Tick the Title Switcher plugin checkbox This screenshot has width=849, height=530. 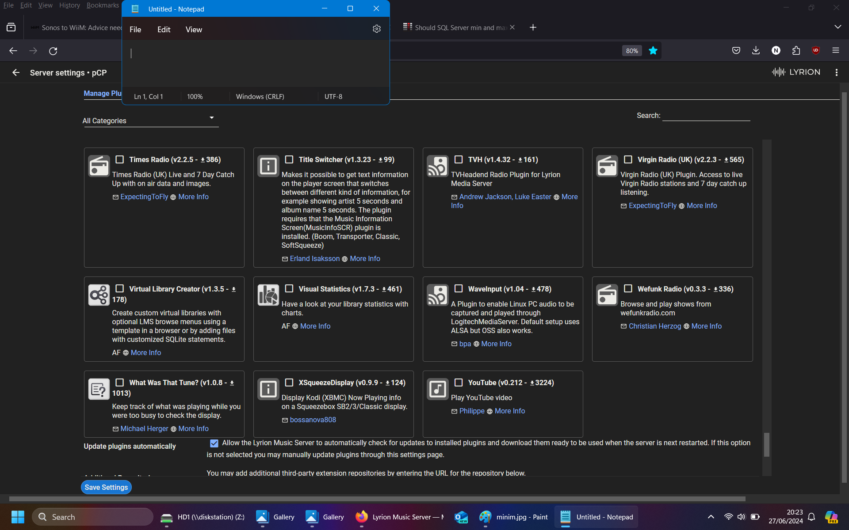289,159
